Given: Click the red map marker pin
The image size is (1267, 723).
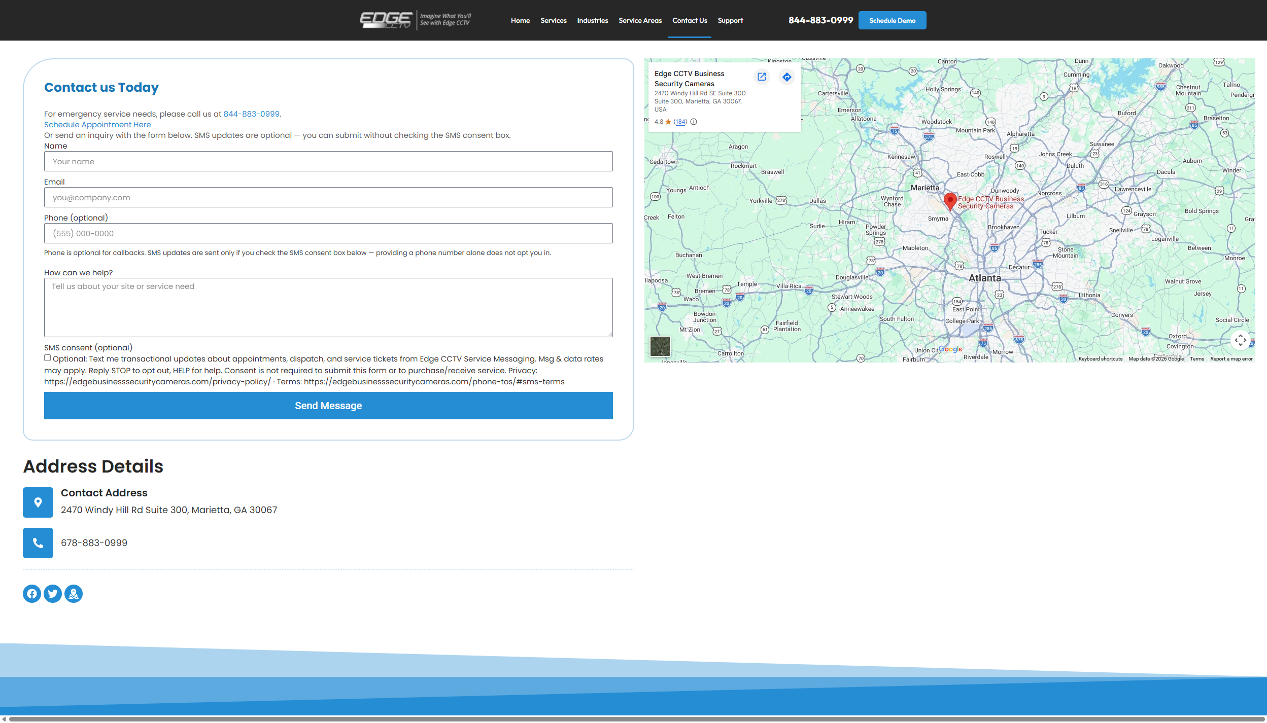Looking at the screenshot, I should (950, 201).
